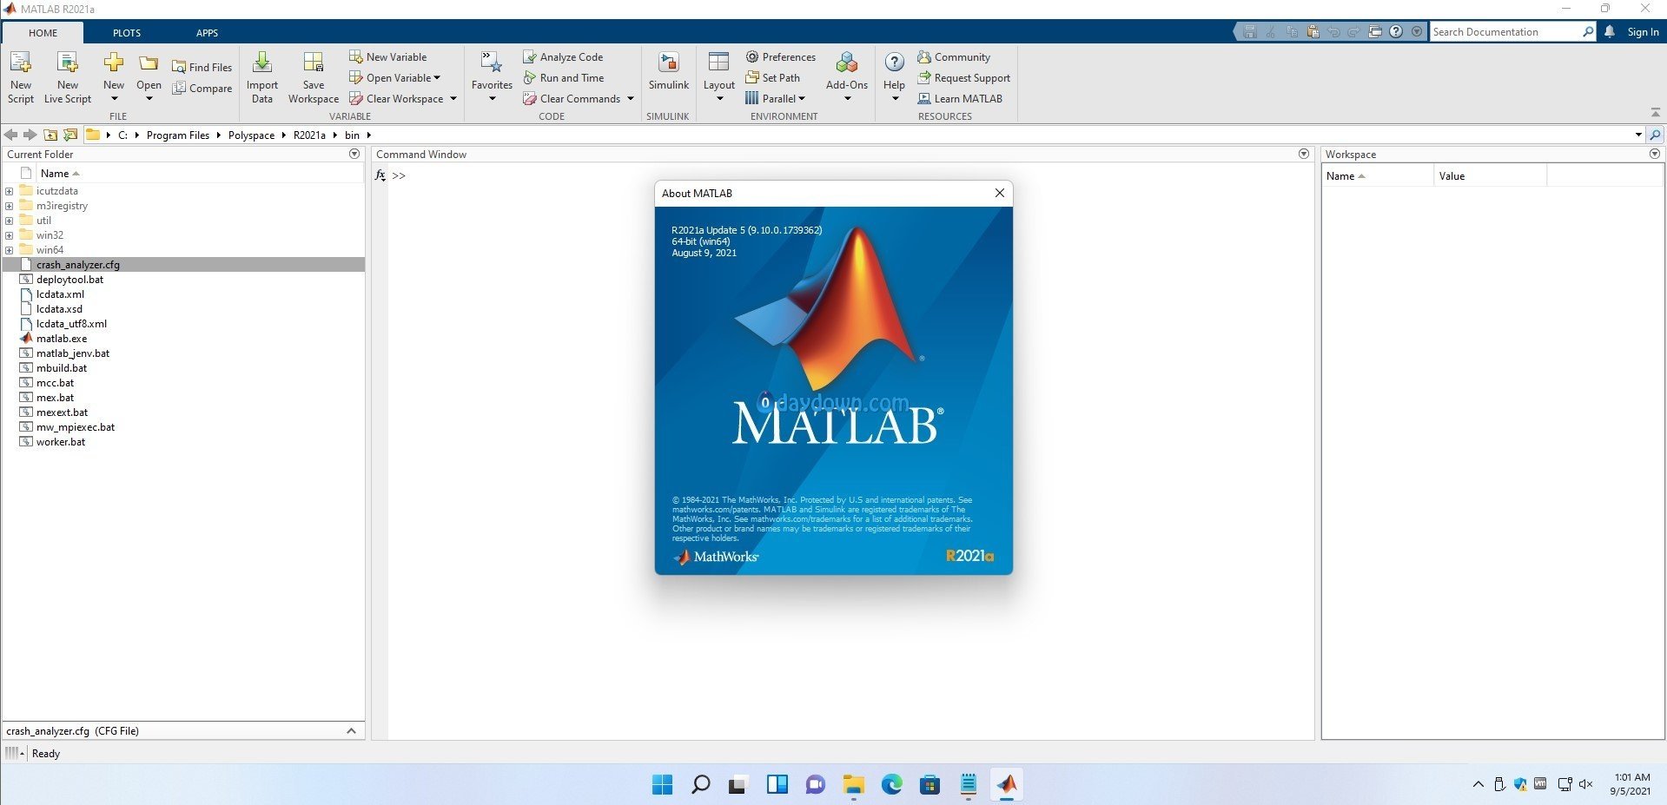Navigate forward in folder history

point(30,135)
